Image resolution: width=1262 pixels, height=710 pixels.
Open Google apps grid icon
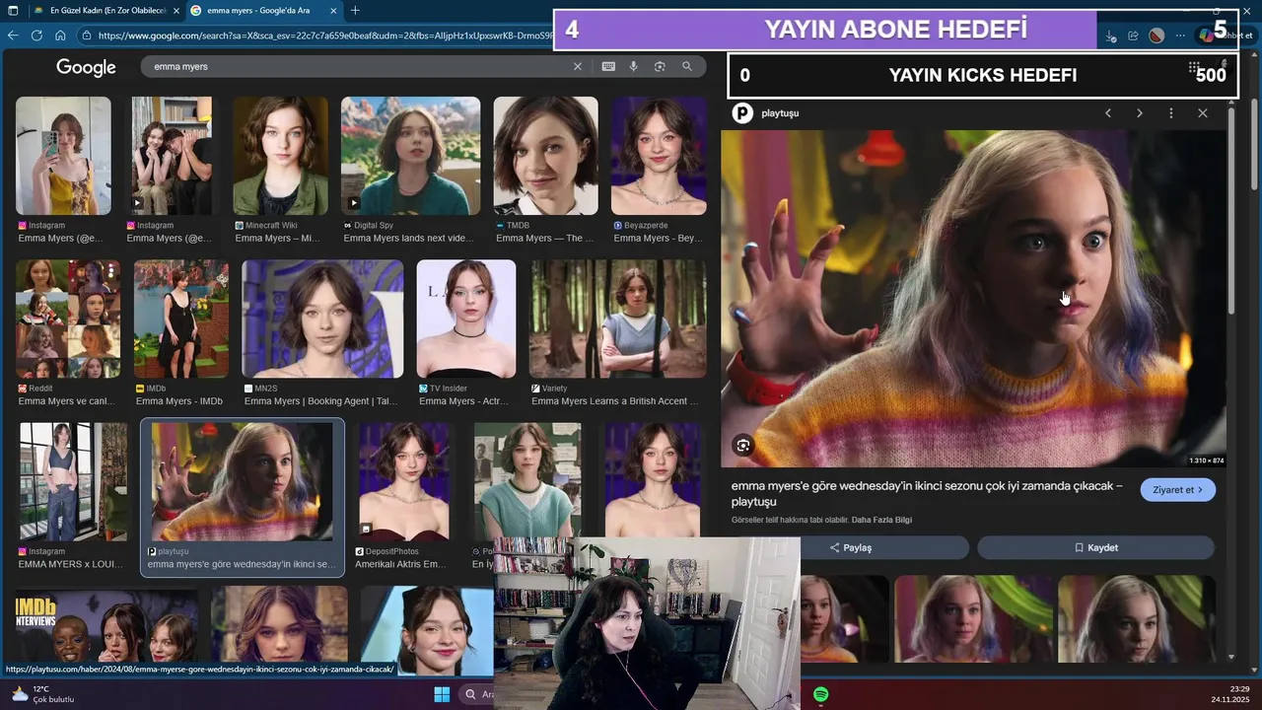click(1194, 69)
